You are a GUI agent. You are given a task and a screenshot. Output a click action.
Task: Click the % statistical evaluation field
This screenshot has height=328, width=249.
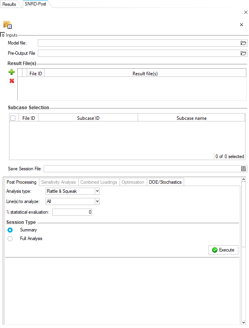click(x=72, y=212)
